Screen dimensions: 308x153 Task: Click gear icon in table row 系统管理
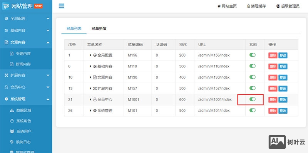tap(95, 111)
